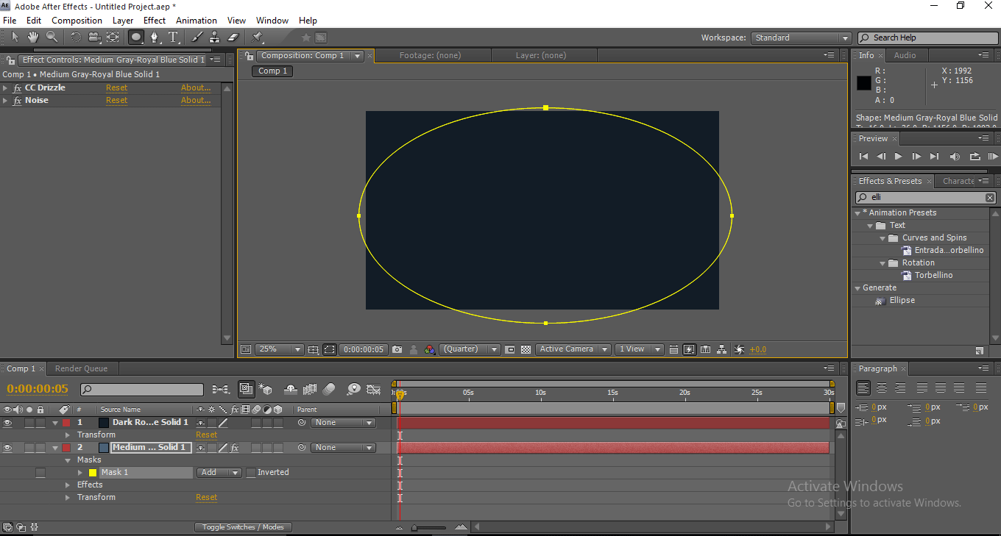
Task: Open the mask mode Add dropdown
Action: coord(219,473)
